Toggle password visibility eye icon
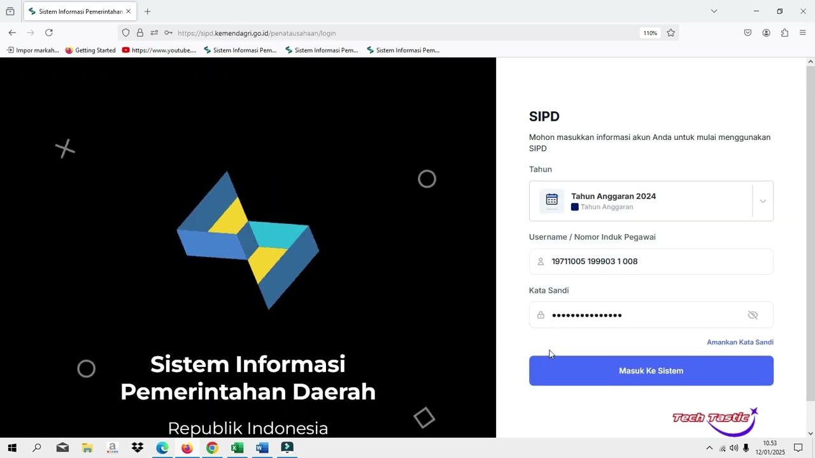Screen dimensions: 815x458 (x=753, y=315)
